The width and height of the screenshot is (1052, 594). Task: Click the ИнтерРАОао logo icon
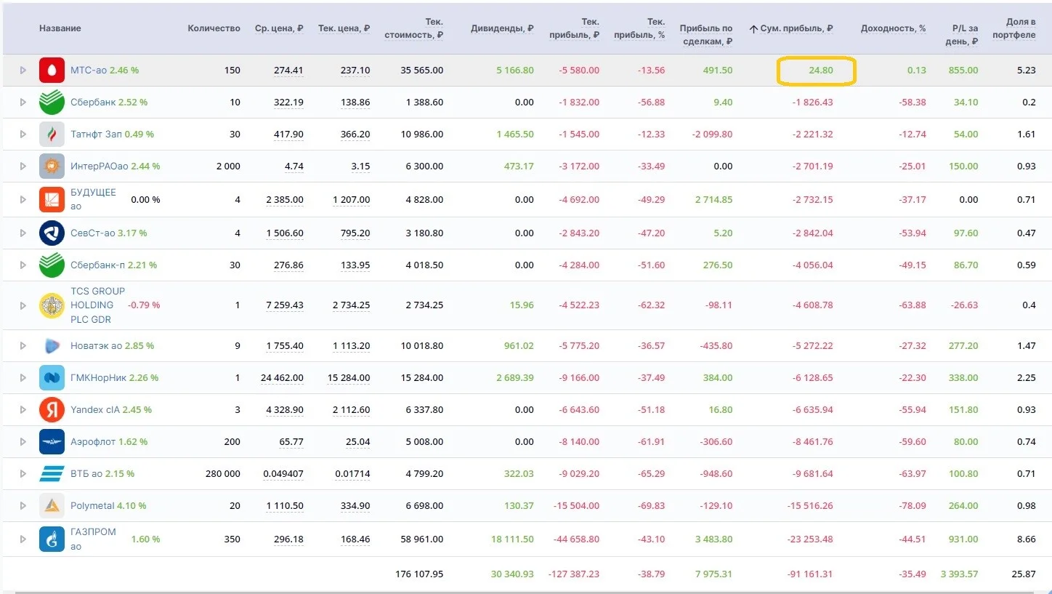coord(52,166)
